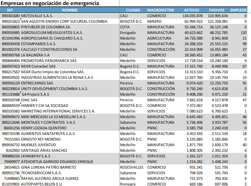251x186 pixels.
Task: Click the Envigado city cell
Action: click(x=128, y=33)
